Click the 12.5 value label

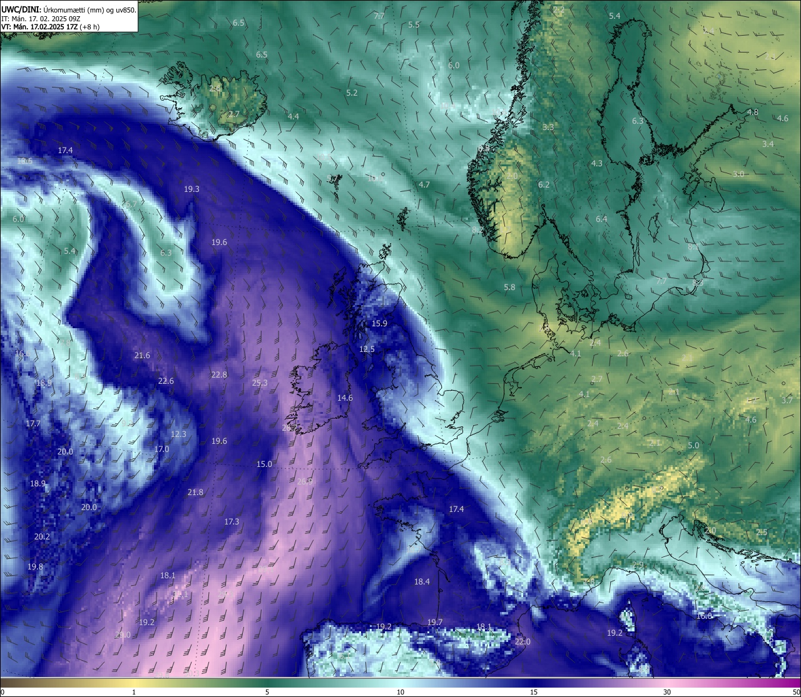(x=367, y=349)
